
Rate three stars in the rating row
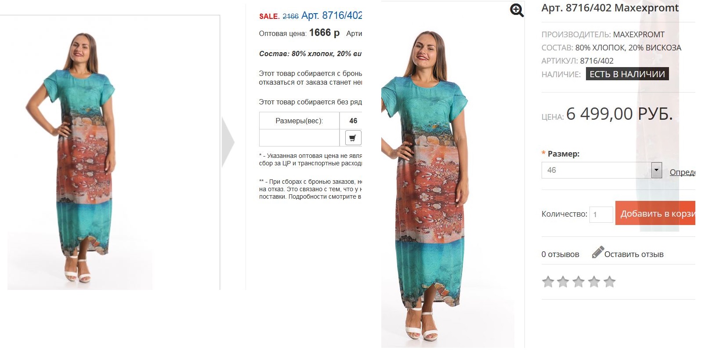[x=578, y=282]
